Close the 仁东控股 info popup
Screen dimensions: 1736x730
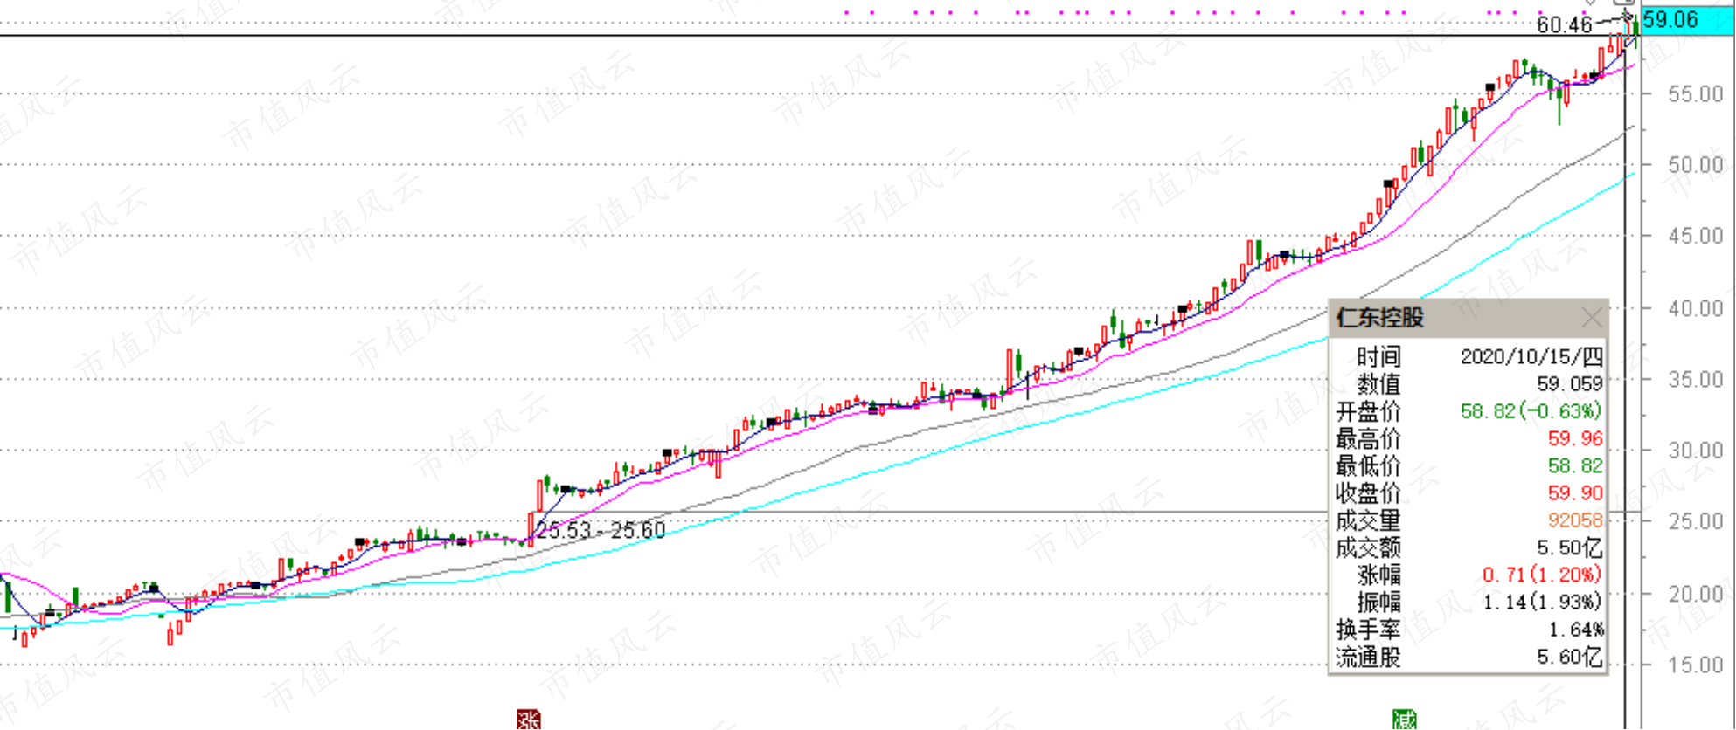coord(1592,318)
